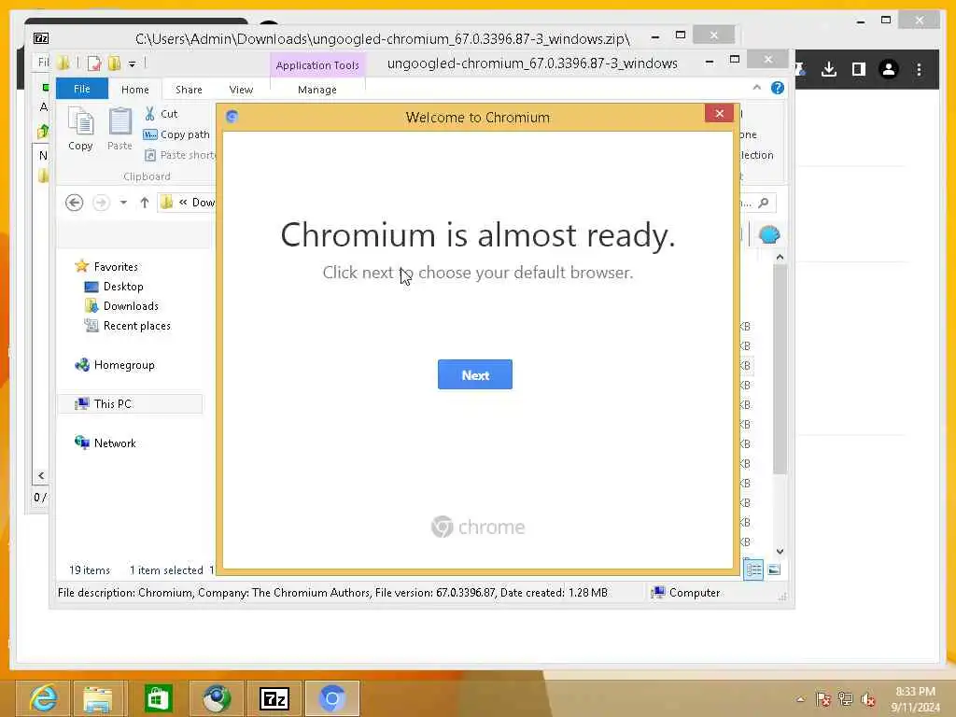Click the '19 items' status text
This screenshot has height=717, width=956.
[x=90, y=570]
